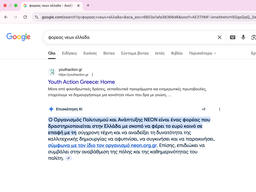
Task: Switch to the Βίντεο tab
Action: [109, 54]
